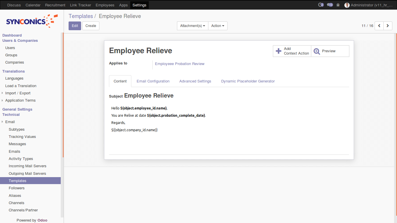Click the Edit button
This screenshot has height=223, width=397.
pyautogui.click(x=75, y=26)
